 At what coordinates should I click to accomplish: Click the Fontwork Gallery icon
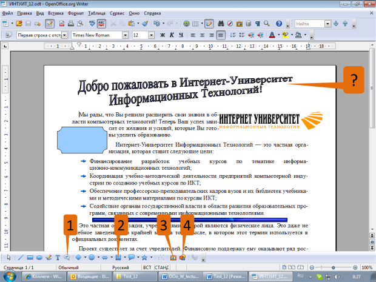[173, 258]
